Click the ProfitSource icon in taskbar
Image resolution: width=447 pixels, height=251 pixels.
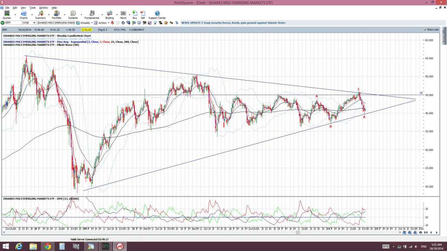120,246
